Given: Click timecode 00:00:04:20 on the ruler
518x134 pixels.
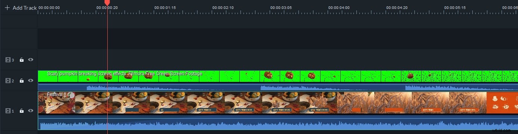Looking at the screenshot, I should 397,7.
